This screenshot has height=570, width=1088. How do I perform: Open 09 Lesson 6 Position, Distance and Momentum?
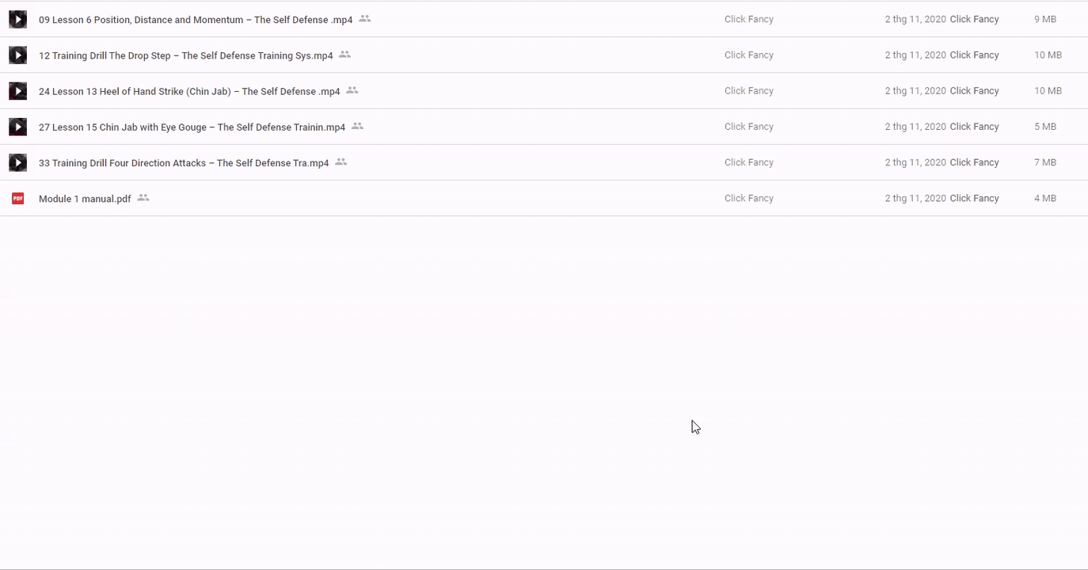click(195, 20)
